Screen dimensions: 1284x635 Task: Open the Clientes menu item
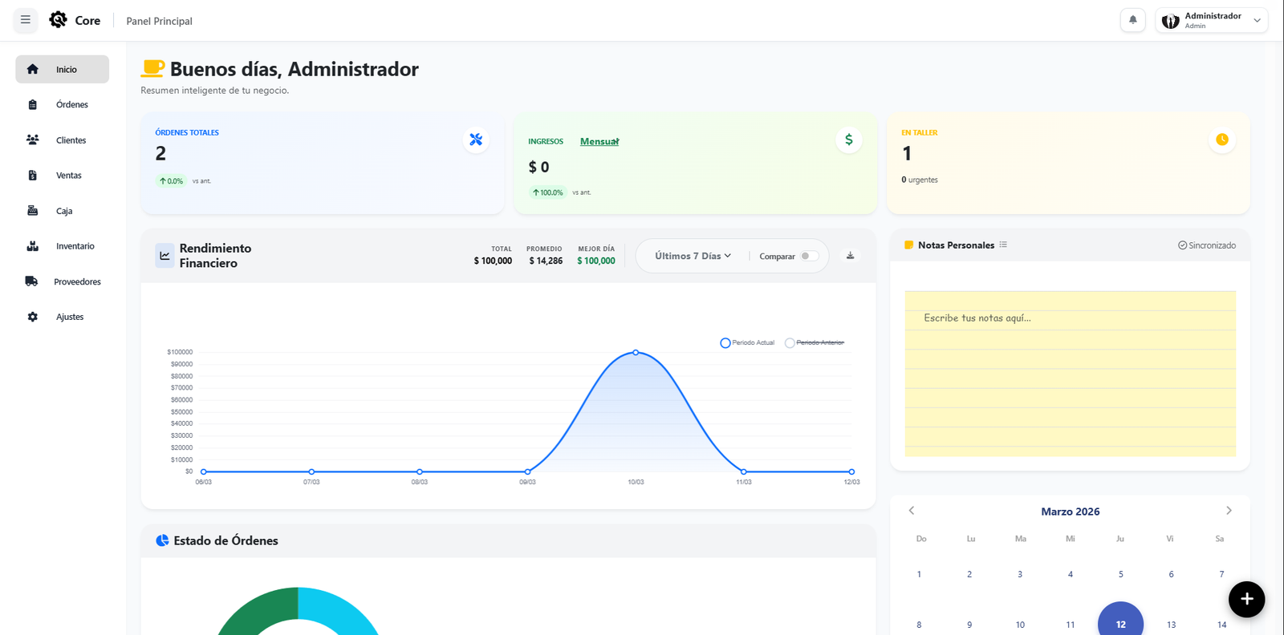(x=62, y=140)
